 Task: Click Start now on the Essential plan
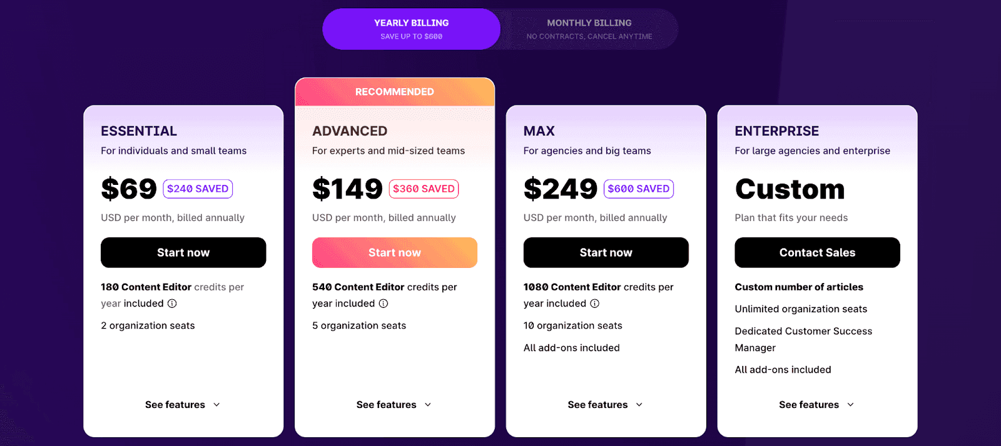pos(183,252)
